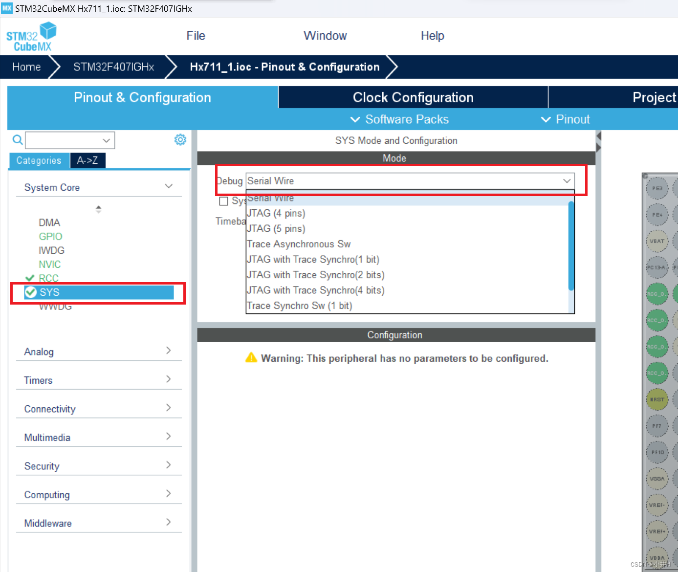Image resolution: width=678 pixels, height=572 pixels.
Task: Choose JTAG with Trace Synchro(4 bits)
Action: tap(407, 290)
